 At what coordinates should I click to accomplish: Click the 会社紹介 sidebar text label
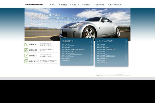pyautogui.click(x=33, y=56)
